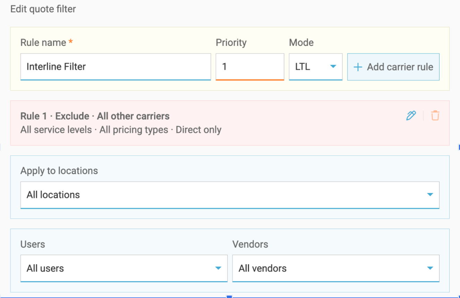460x298 pixels.
Task: Click the caret arrow in All locations field
Action: pos(430,195)
